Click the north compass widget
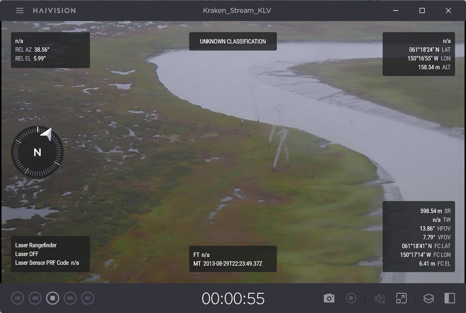 (37, 152)
